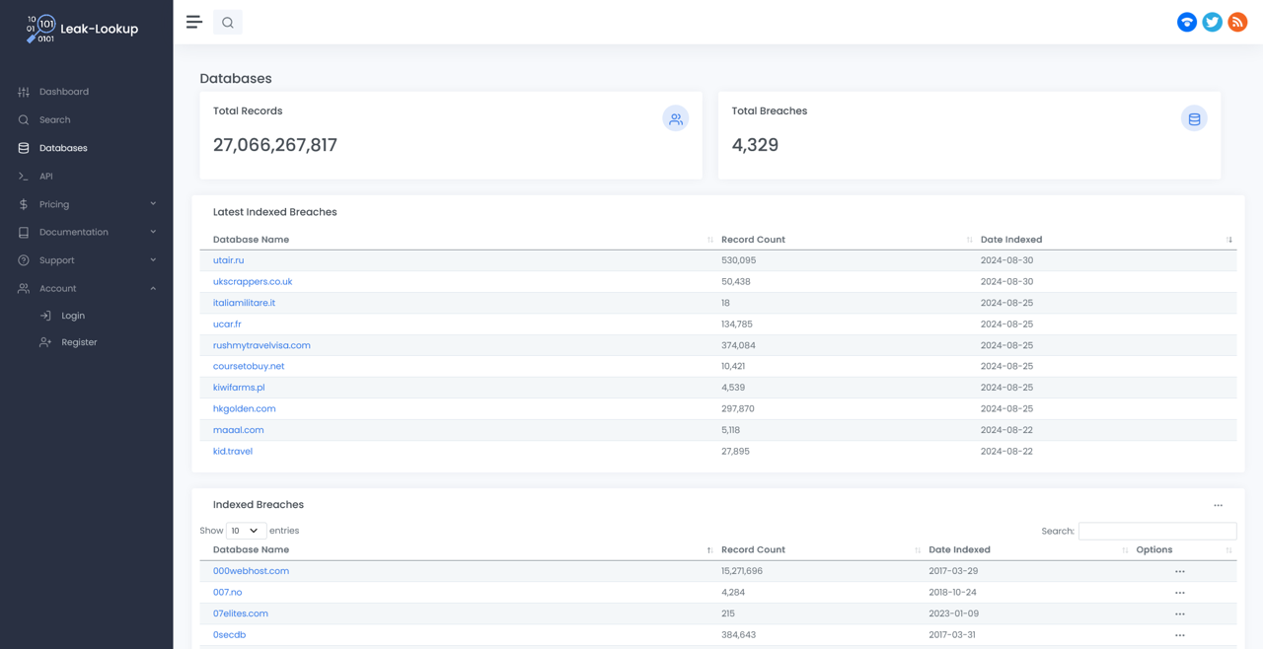The height and width of the screenshot is (649, 1263).
Task: Open API page from sidebar
Action: (x=46, y=177)
